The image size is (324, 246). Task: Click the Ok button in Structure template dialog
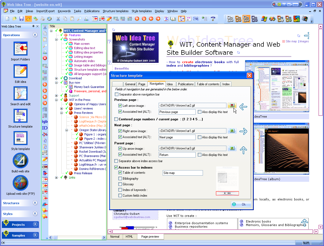(x=241, y=204)
